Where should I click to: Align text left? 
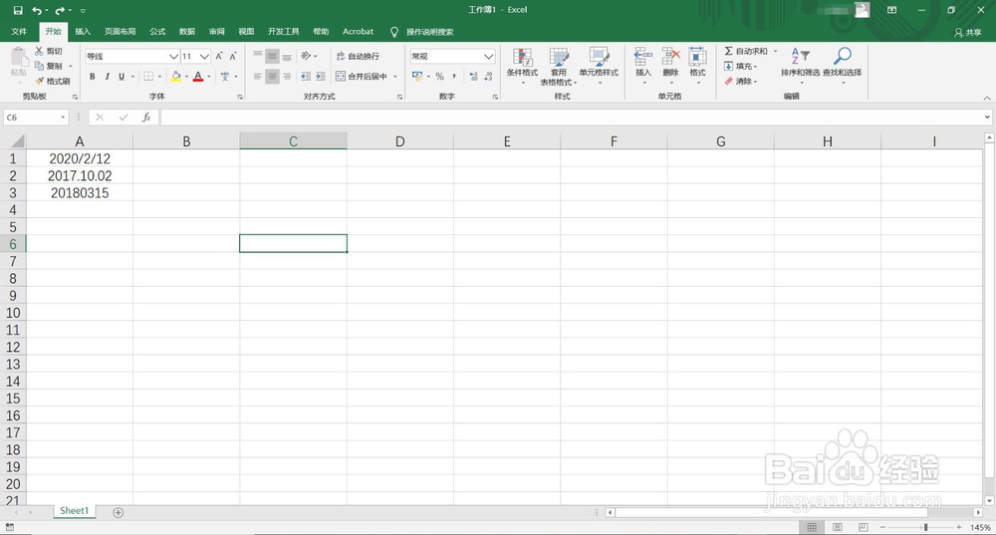257,77
